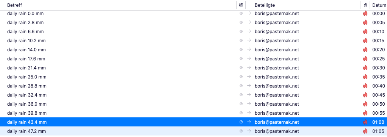This screenshot has height=137, width=387.
Task: Click junk flame icon in selected 01:00 row
Action: (365, 122)
